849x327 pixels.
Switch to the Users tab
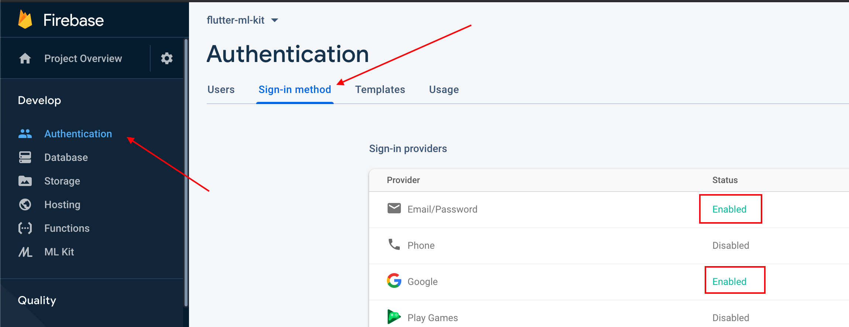(x=221, y=89)
